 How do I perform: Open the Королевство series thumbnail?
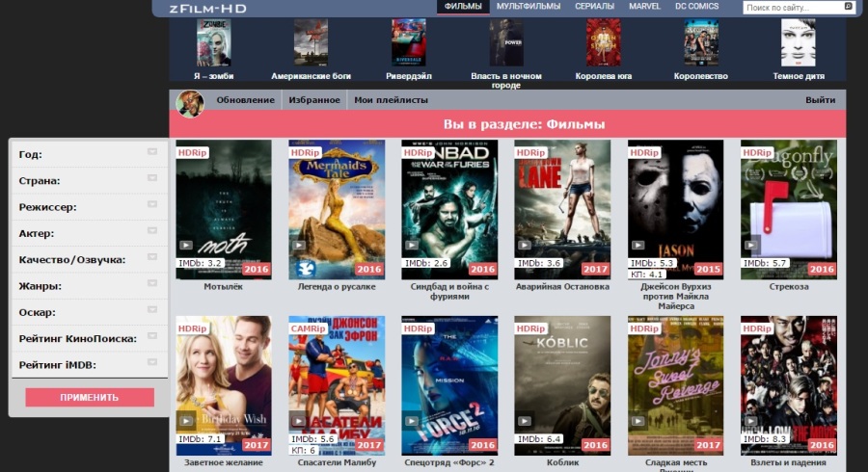(701, 42)
